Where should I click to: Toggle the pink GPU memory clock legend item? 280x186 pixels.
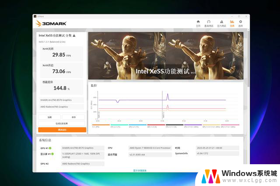(x=230, y=126)
